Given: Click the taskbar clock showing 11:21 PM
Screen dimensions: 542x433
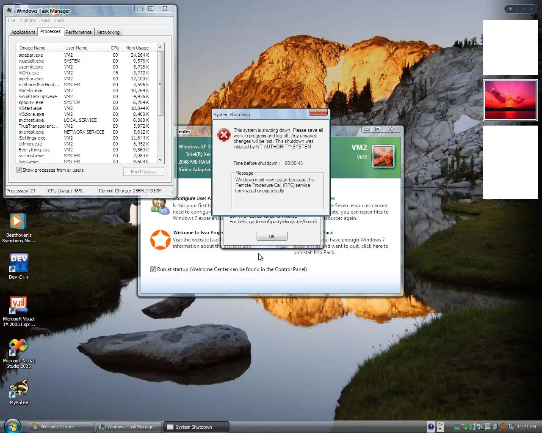Looking at the screenshot, I should tap(526, 427).
